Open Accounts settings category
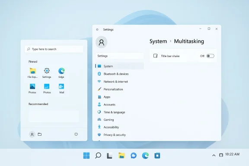 tap(120, 104)
